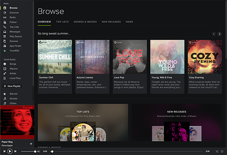Show previous playlists with left chevron
Viewport: 227px width, 155px height.
pyautogui.click(x=214, y=34)
